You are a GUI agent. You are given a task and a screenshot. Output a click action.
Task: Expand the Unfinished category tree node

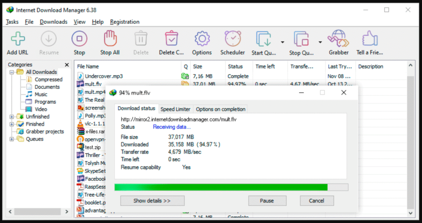click(x=12, y=117)
